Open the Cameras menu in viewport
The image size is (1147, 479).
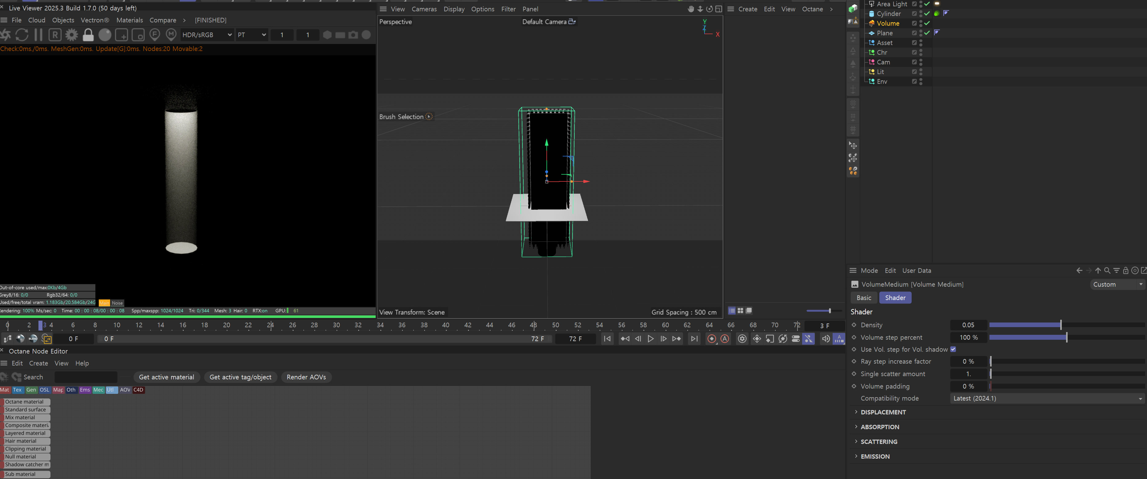point(424,9)
